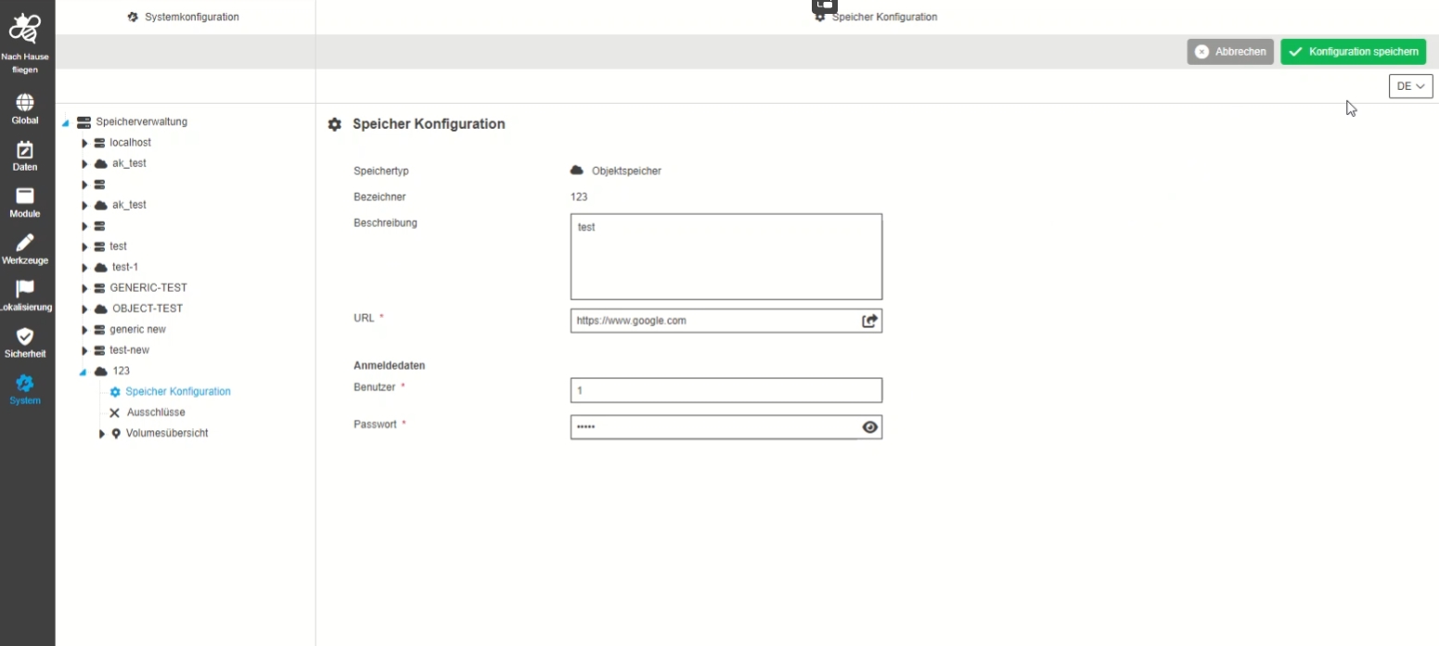Collapse the 123 storage node

[84, 372]
